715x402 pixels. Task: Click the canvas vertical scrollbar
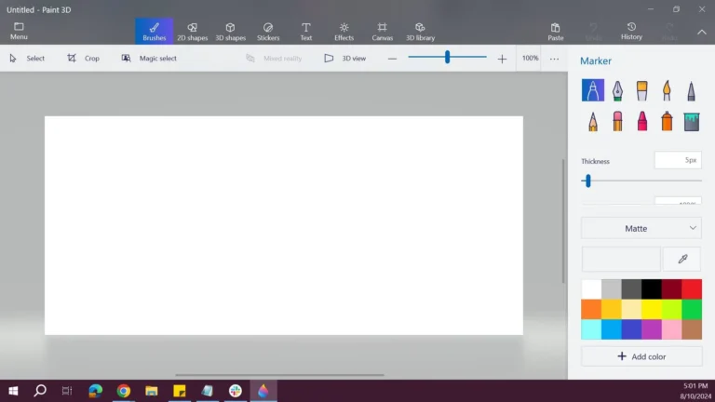click(x=563, y=221)
